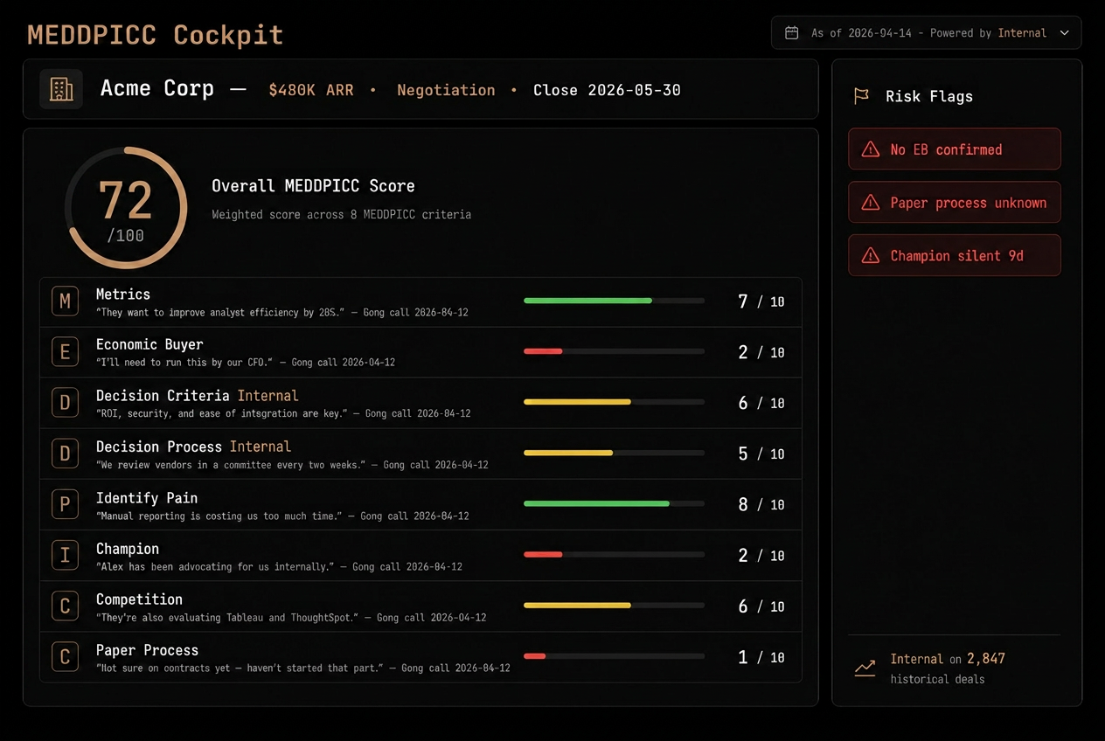Click the D badge for Decision Criteria
Image resolution: width=1105 pixels, height=741 pixels.
point(65,404)
